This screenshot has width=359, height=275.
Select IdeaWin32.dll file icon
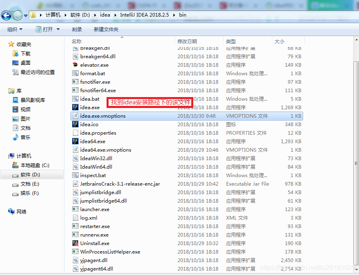75,158
